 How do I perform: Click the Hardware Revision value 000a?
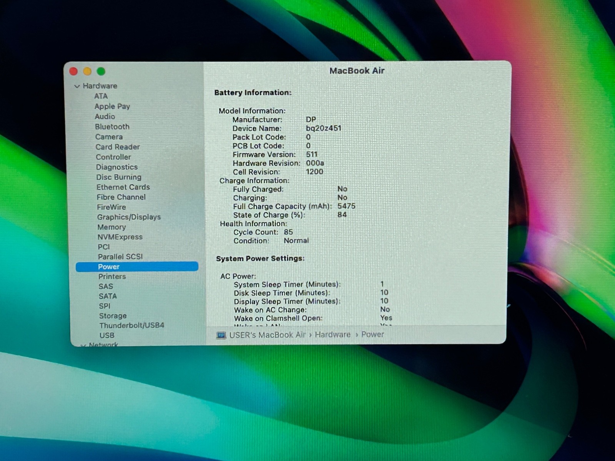point(315,163)
